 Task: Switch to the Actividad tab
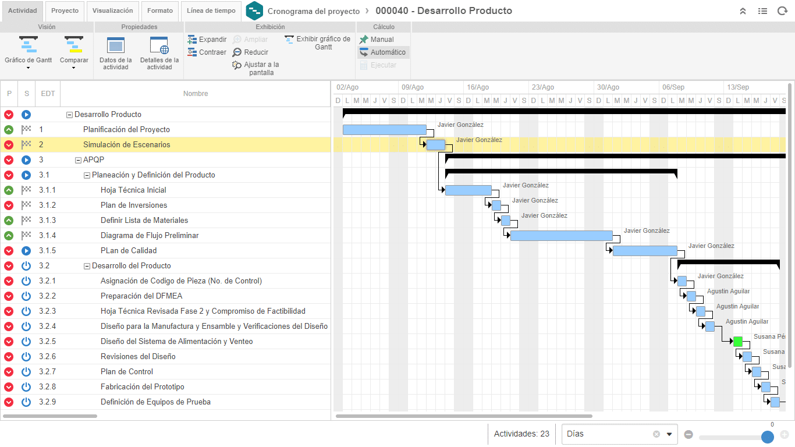point(23,11)
